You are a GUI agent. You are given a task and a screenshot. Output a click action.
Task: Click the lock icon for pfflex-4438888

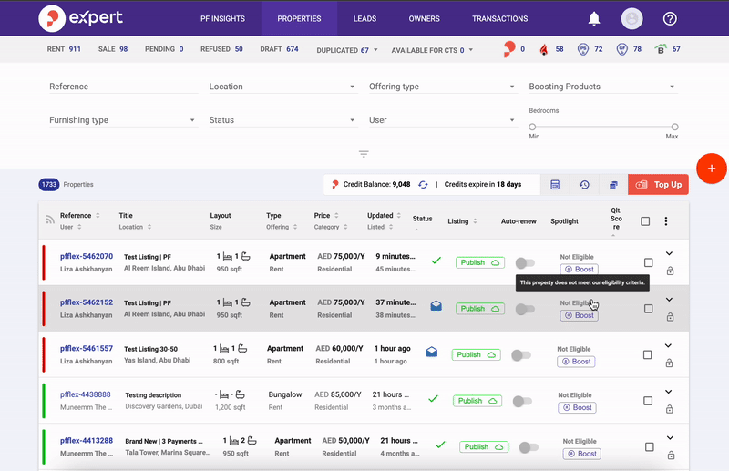(670, 409)
